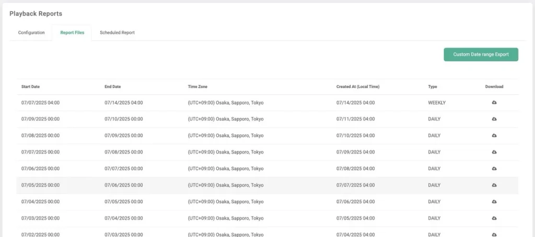Image resolution: width=535 pixels, height=237 pixels.
Task: Download daily report starting 07/09/2025
Action: pos(494,119)
